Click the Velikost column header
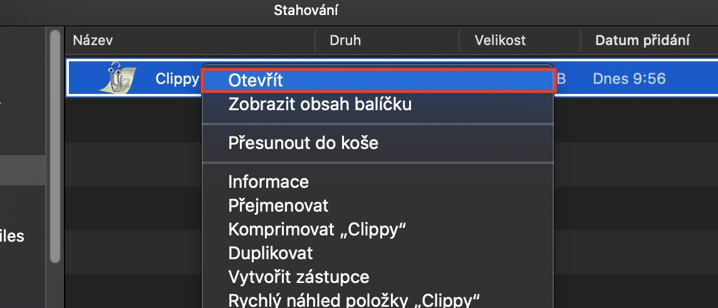 [500, 41]
